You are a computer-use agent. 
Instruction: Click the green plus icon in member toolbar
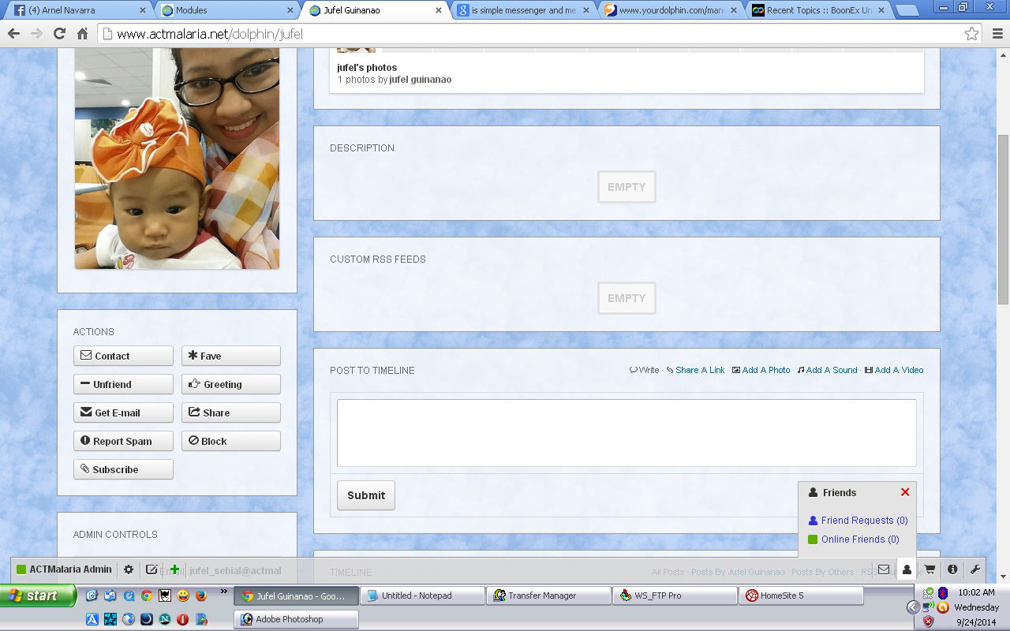point(174,569)
